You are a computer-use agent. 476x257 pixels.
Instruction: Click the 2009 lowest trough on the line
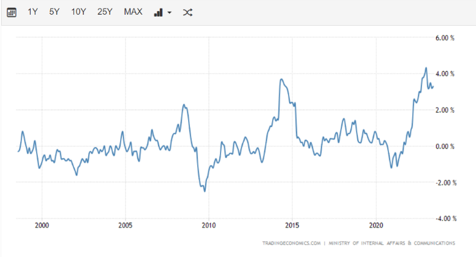click(205, 191)
